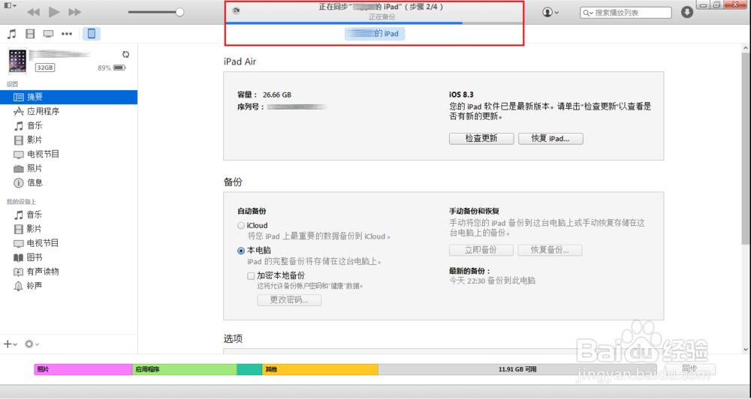
Task: Click the iOS 8.3 version text
Action: point(461,95)
